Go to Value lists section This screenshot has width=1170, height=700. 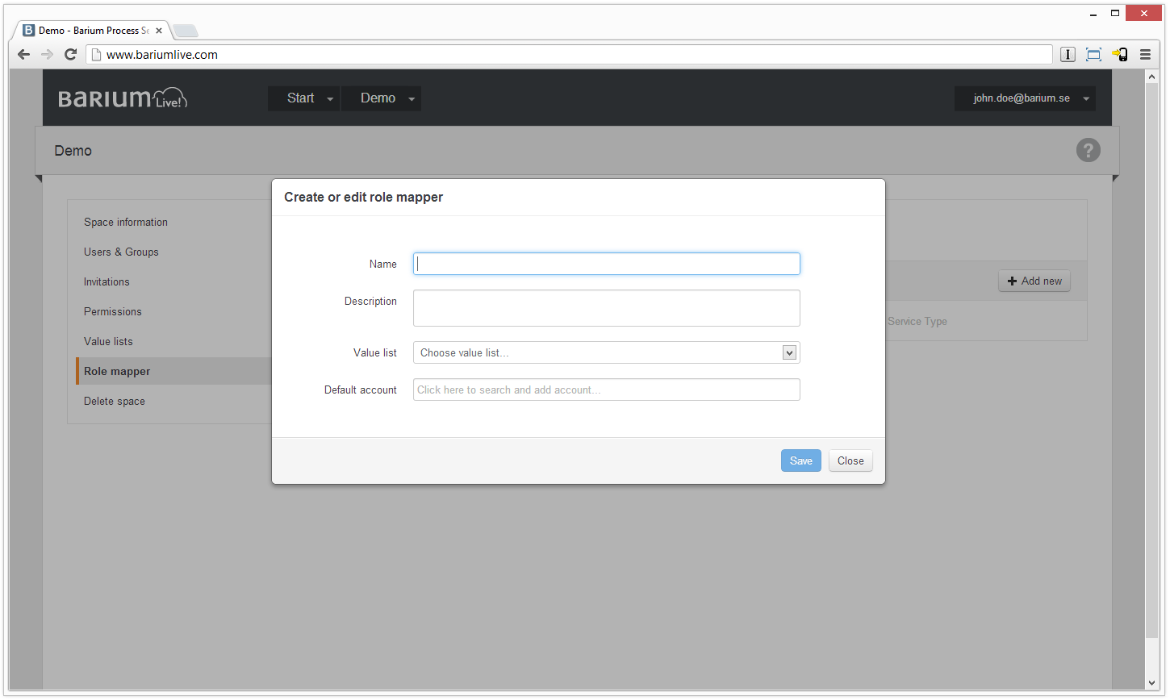tap(108, 342)
